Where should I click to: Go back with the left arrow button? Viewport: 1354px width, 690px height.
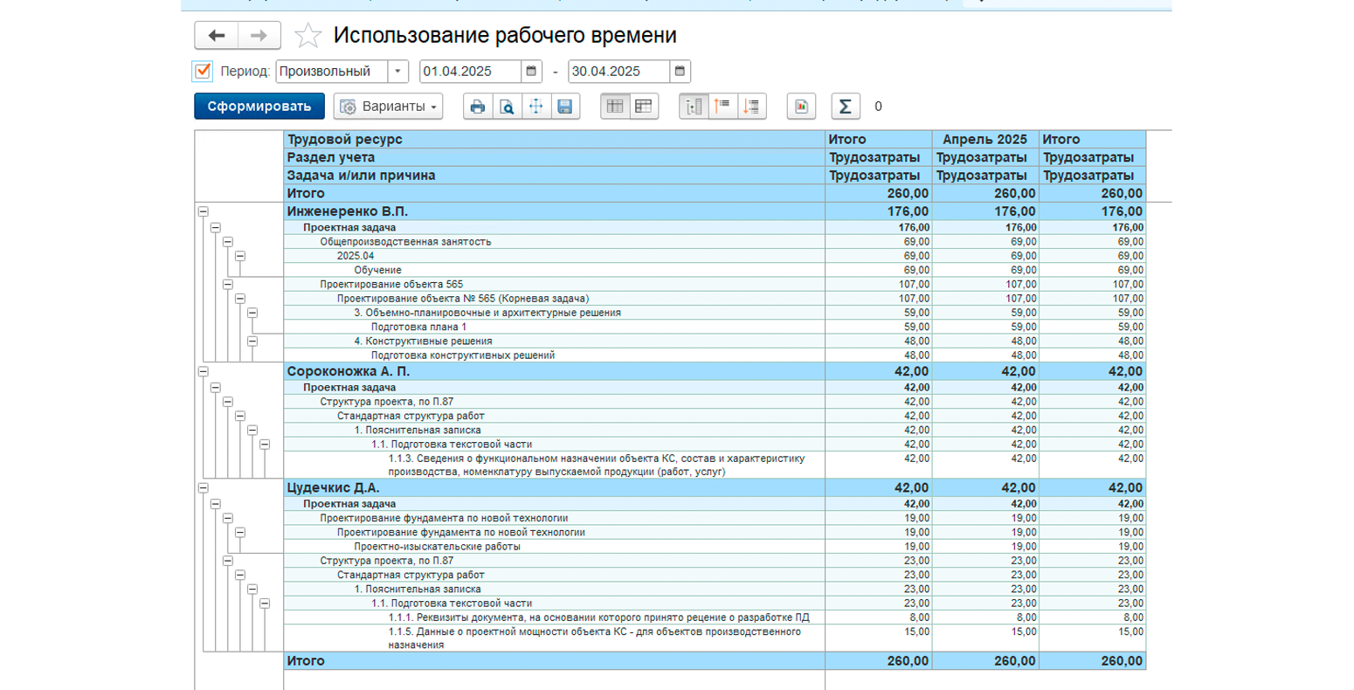coord(216,36)
